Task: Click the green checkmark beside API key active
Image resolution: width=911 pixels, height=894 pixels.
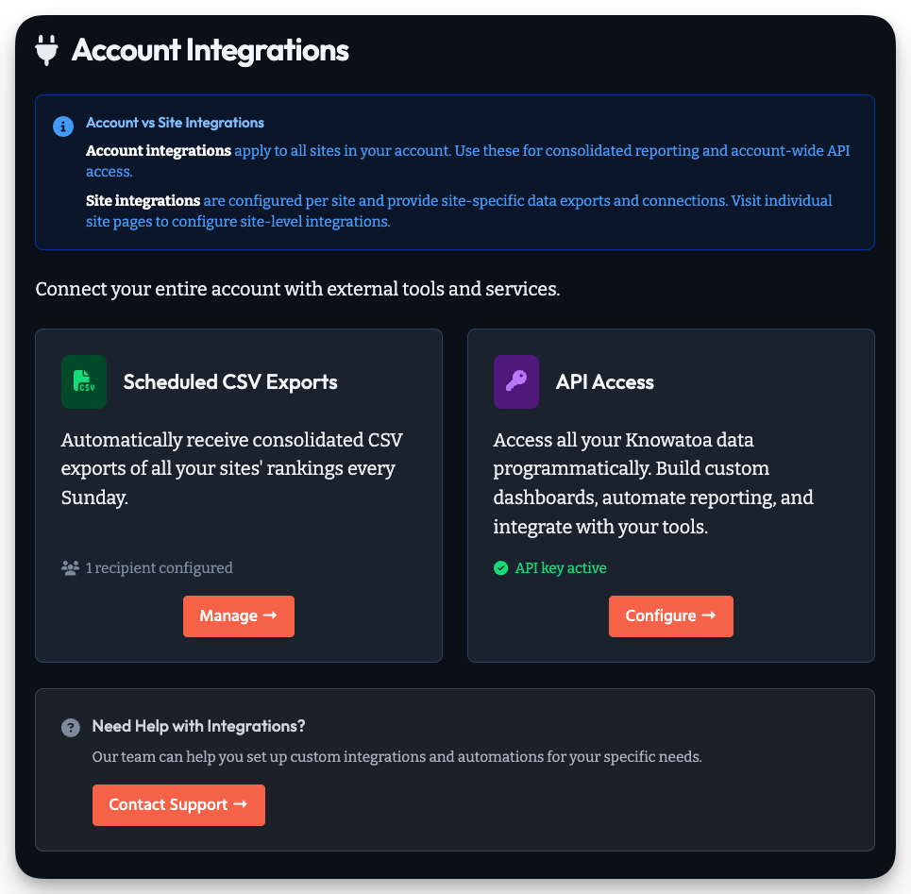Action: pyautogui.click(x=499, y=567)
